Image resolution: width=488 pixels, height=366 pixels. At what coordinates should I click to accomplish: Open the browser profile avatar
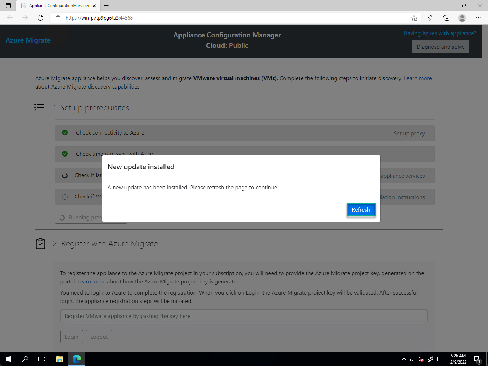462,18
